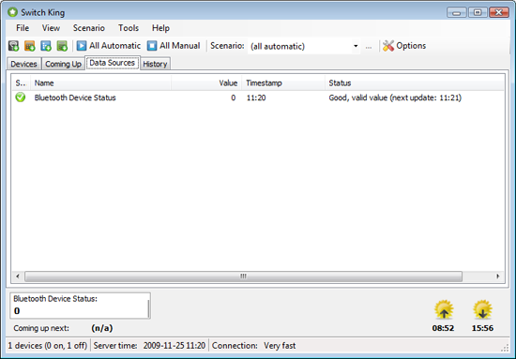Open the Scenario menu
The width and height of the screenshot is (516, 359).
pyautogui.click(x=89, y=28)
